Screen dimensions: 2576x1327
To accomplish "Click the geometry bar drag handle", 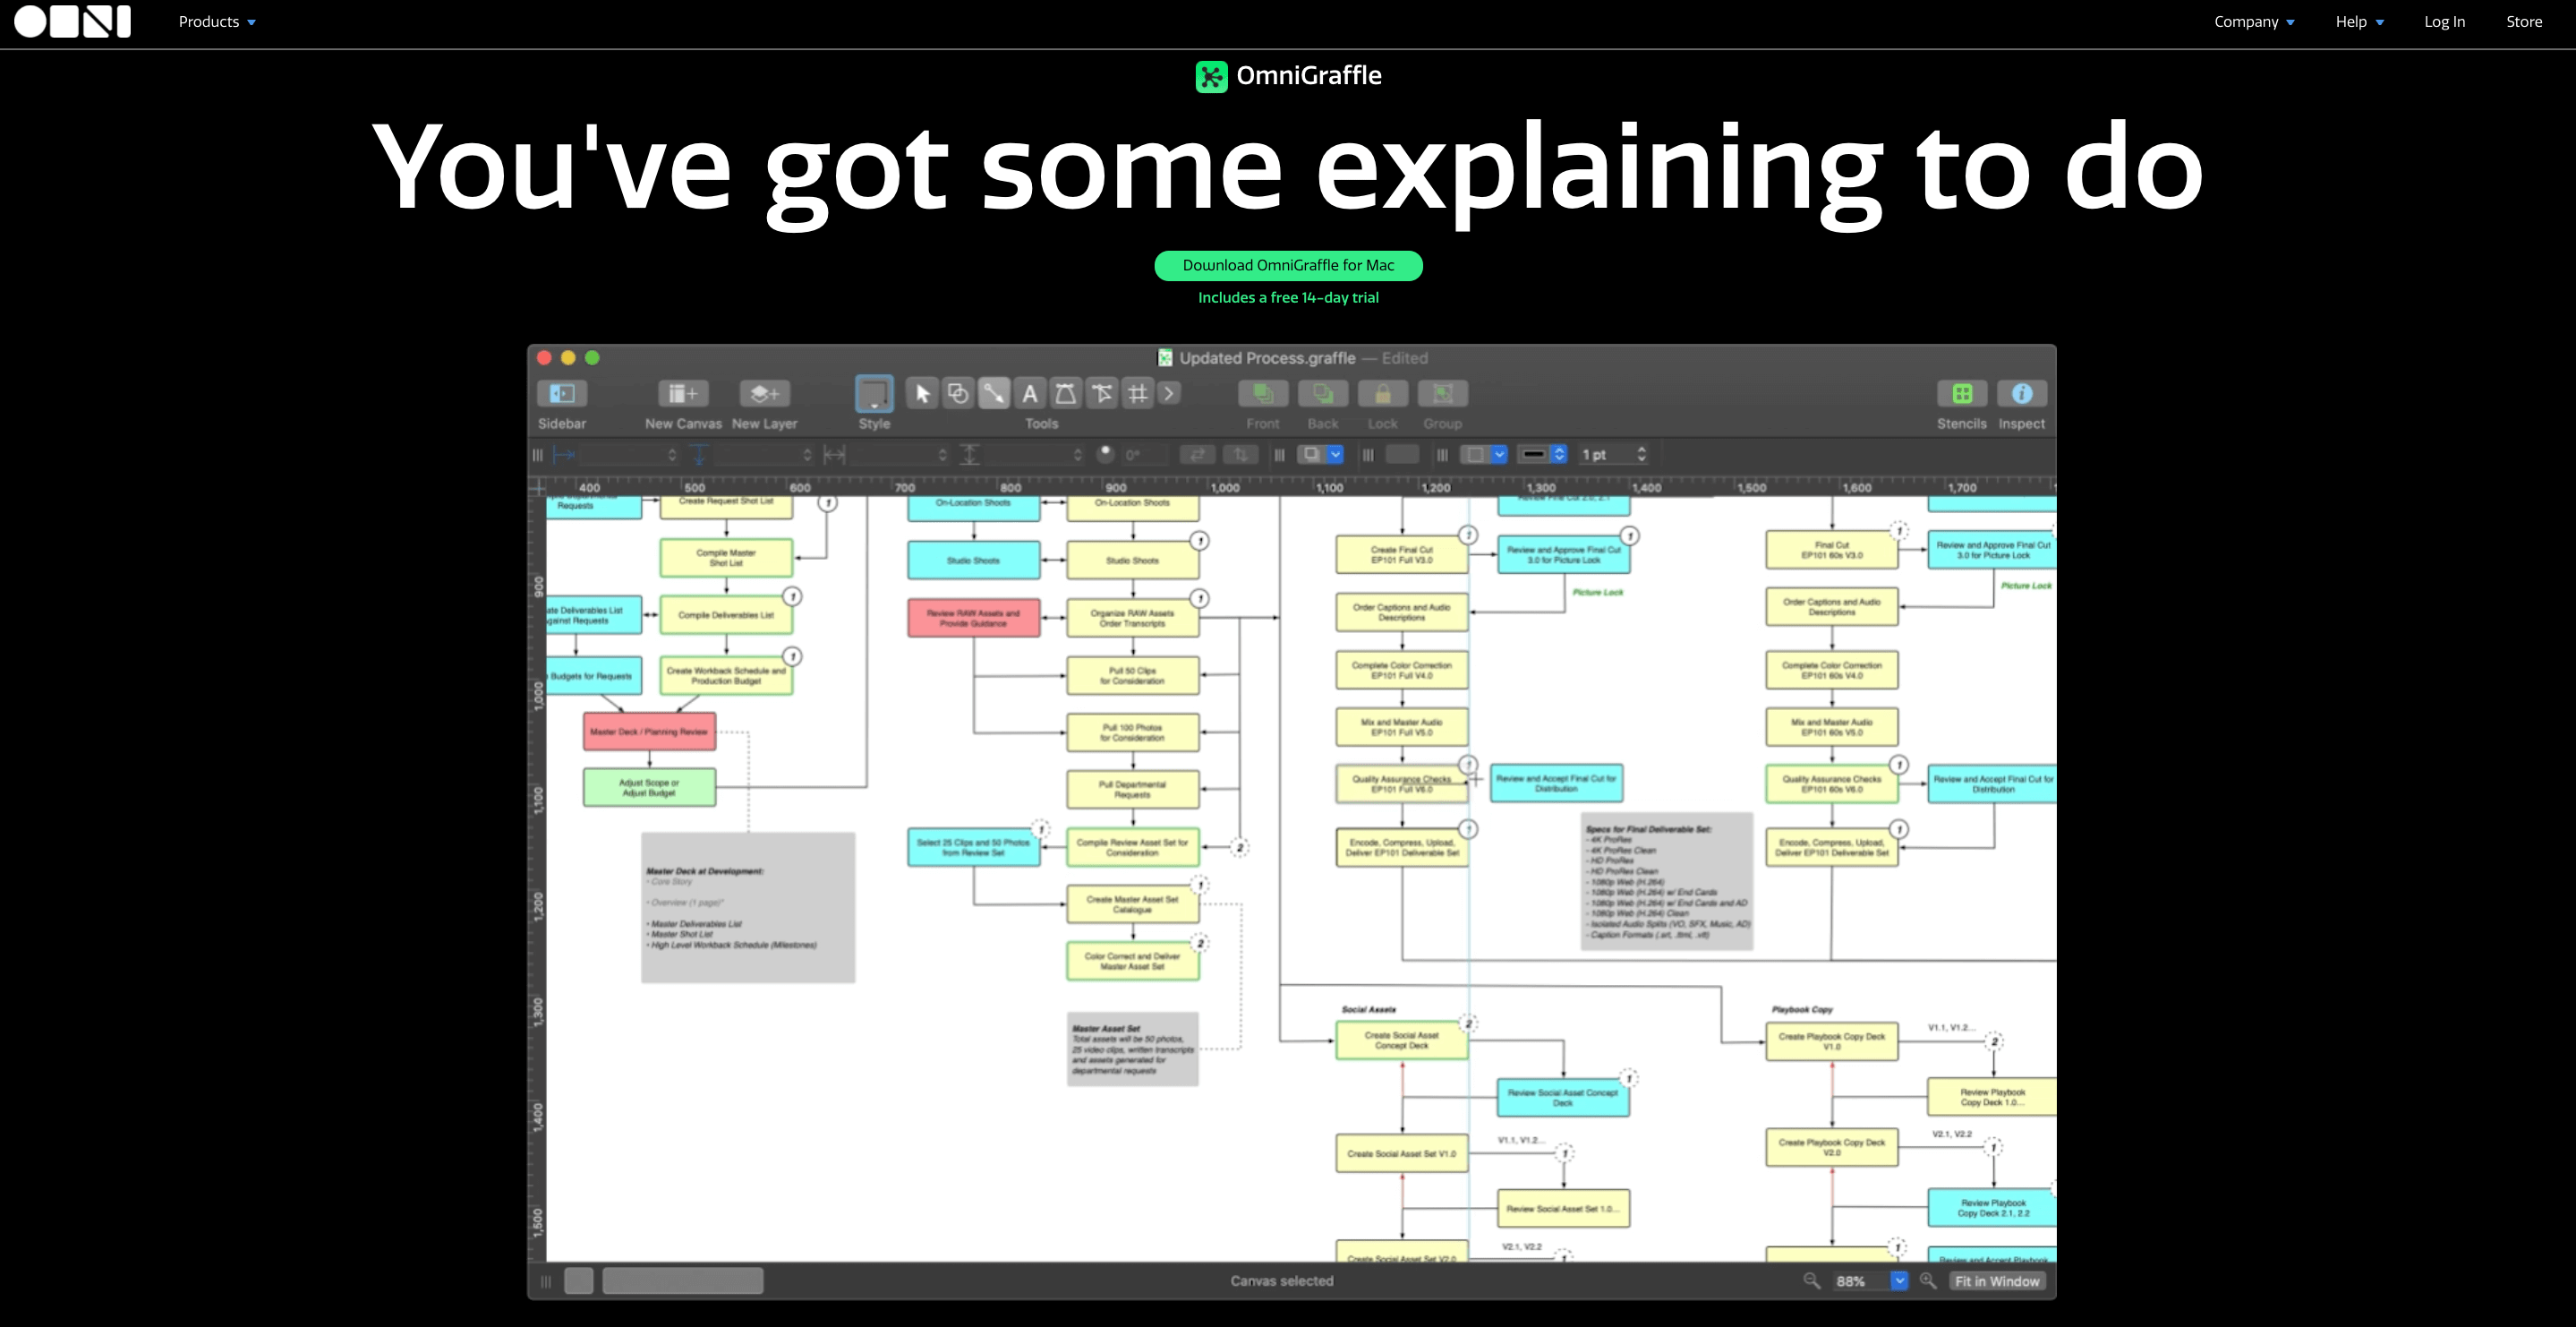I will pyautogui.click(x=538, y=454).
